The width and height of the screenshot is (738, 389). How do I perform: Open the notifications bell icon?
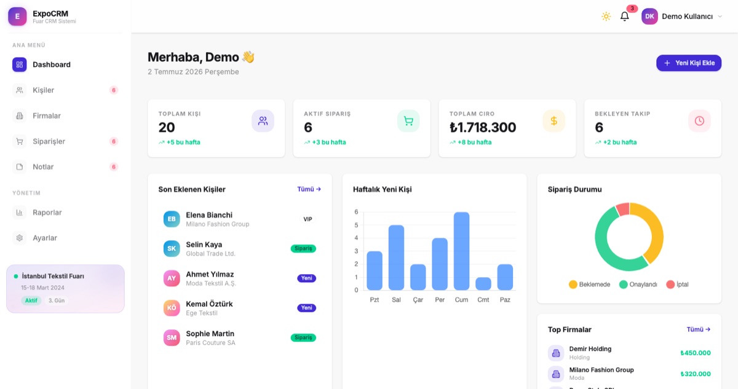pyautogui.click(x=624, y=17)
